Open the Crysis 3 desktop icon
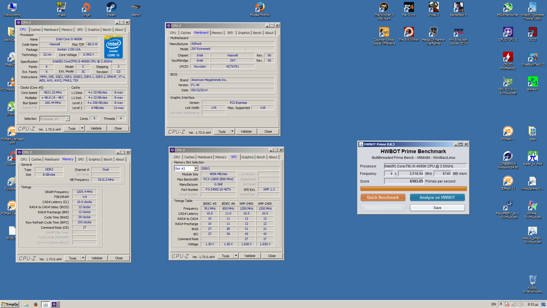The height and width of the screenshot is (308, 547). coord(434,9)
